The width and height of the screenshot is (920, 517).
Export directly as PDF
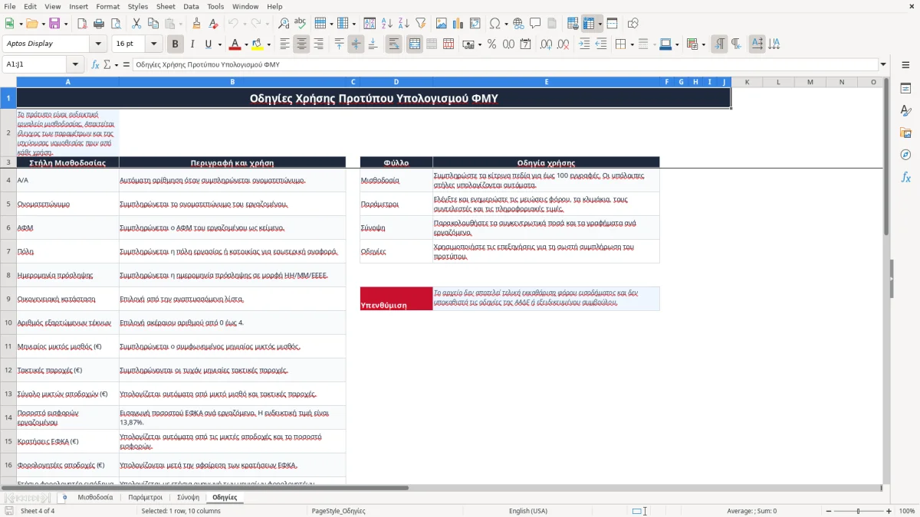tap(82, 24)
